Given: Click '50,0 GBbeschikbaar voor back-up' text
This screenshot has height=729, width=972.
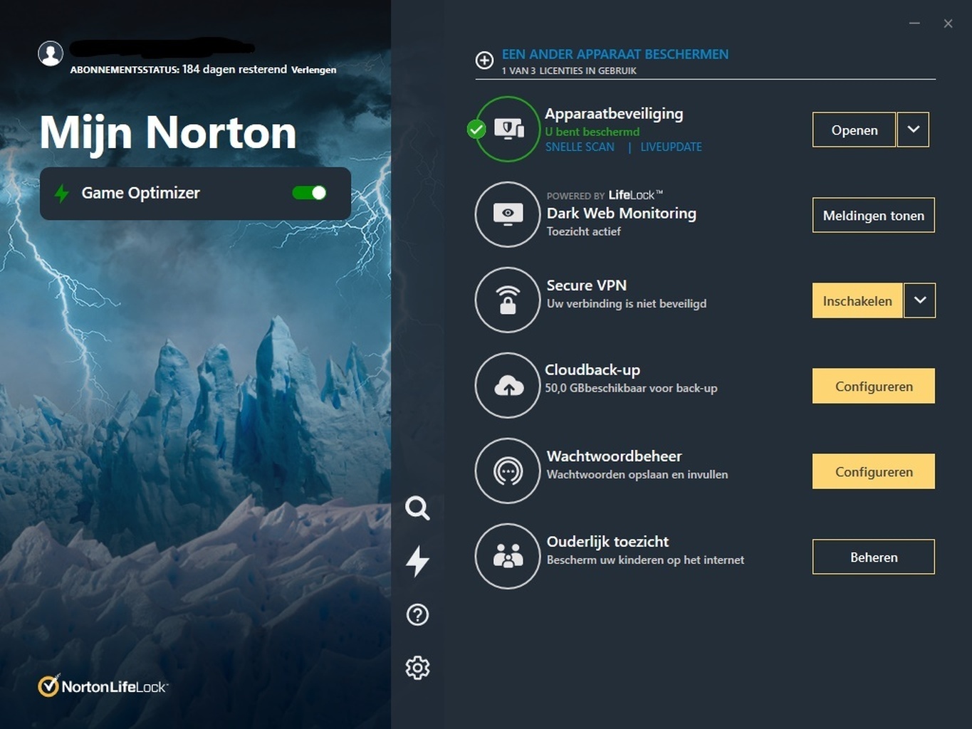Looking at the screenshot, I should click(631, 388).
